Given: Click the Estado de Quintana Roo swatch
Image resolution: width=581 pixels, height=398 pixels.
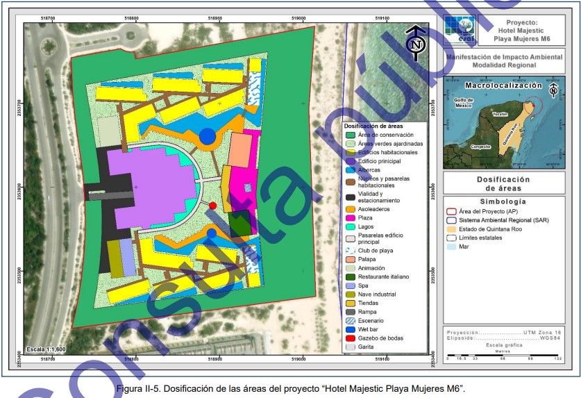Looking at the screenshot, I should coord(451,228).
